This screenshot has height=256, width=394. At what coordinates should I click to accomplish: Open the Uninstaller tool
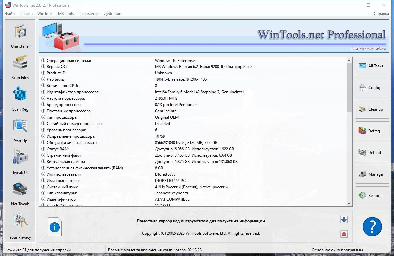coord(20,36)
